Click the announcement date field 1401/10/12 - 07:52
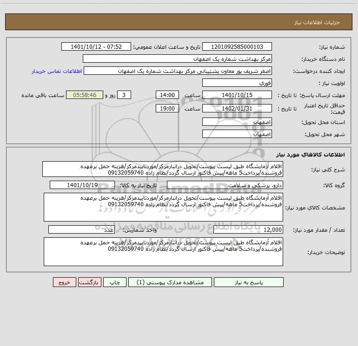The height and width of the screenshot is (346, 358). point(96,46)
